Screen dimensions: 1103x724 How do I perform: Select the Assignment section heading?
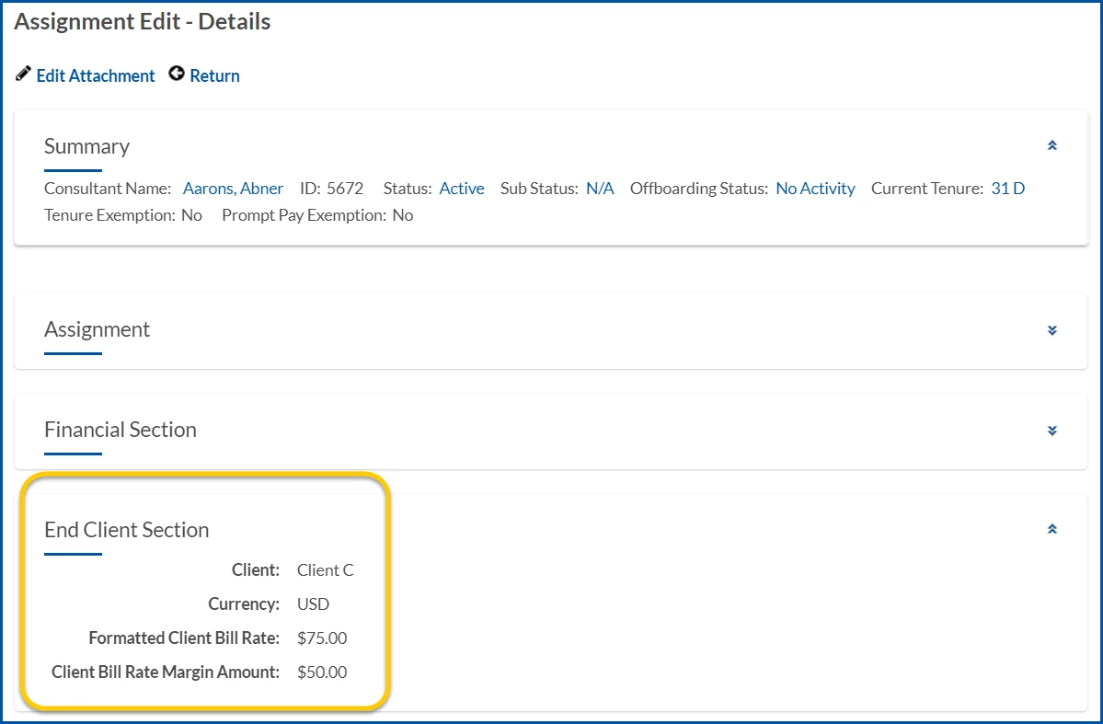(98, 329)
